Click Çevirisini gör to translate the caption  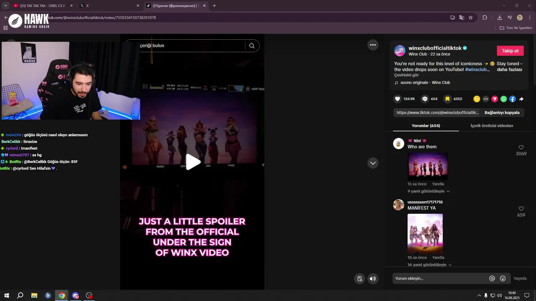click(406, 75)
